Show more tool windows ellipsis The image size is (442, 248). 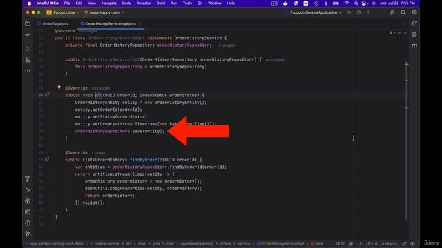coord(28,71)
